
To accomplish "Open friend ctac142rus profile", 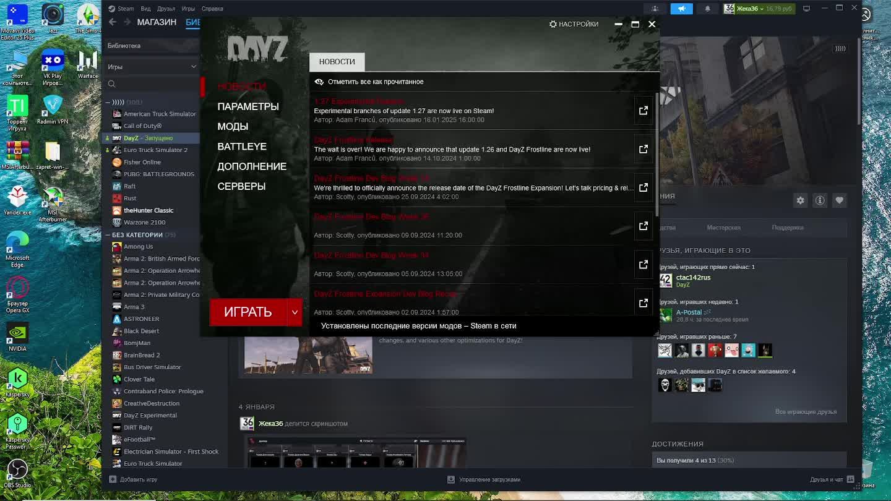I will [693, 278].
